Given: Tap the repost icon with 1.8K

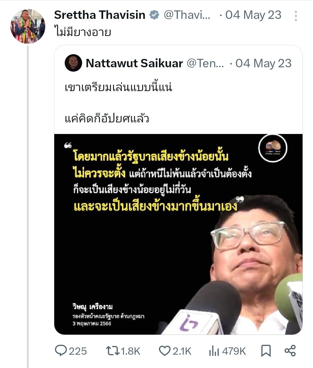Looking at the screenshot, I should 113,351.
